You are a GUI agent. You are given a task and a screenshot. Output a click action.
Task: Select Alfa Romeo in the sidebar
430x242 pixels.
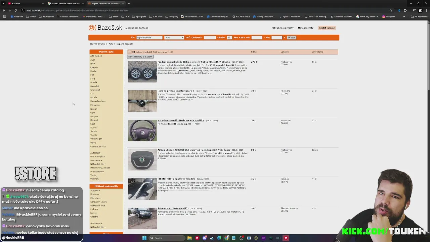[x=96, y=56]
